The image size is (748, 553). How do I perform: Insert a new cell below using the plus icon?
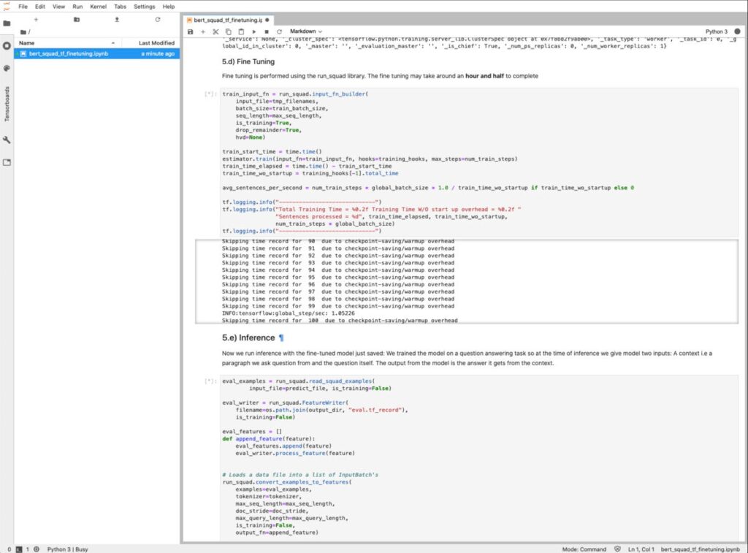pos(203,32)
